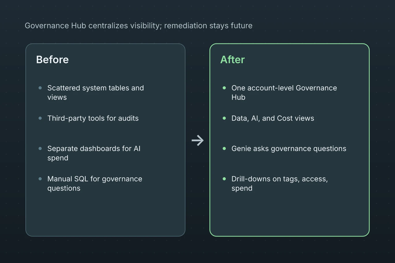The image size is (395, 263).
Task: Select the Before heading
Action: [x=52, y=60]
